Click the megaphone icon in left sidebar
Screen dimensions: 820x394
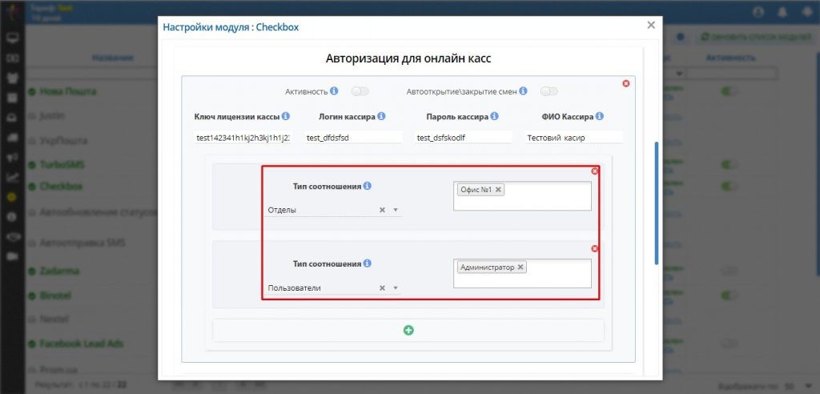tap(13, 158)
